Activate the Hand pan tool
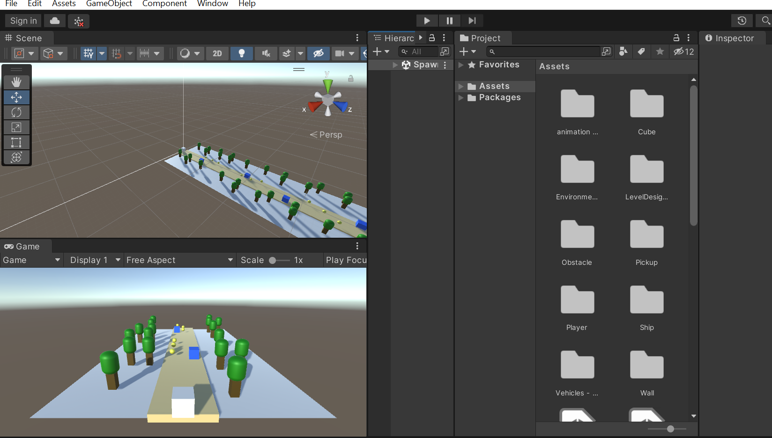The image size is (772, 438). [16, 82]
